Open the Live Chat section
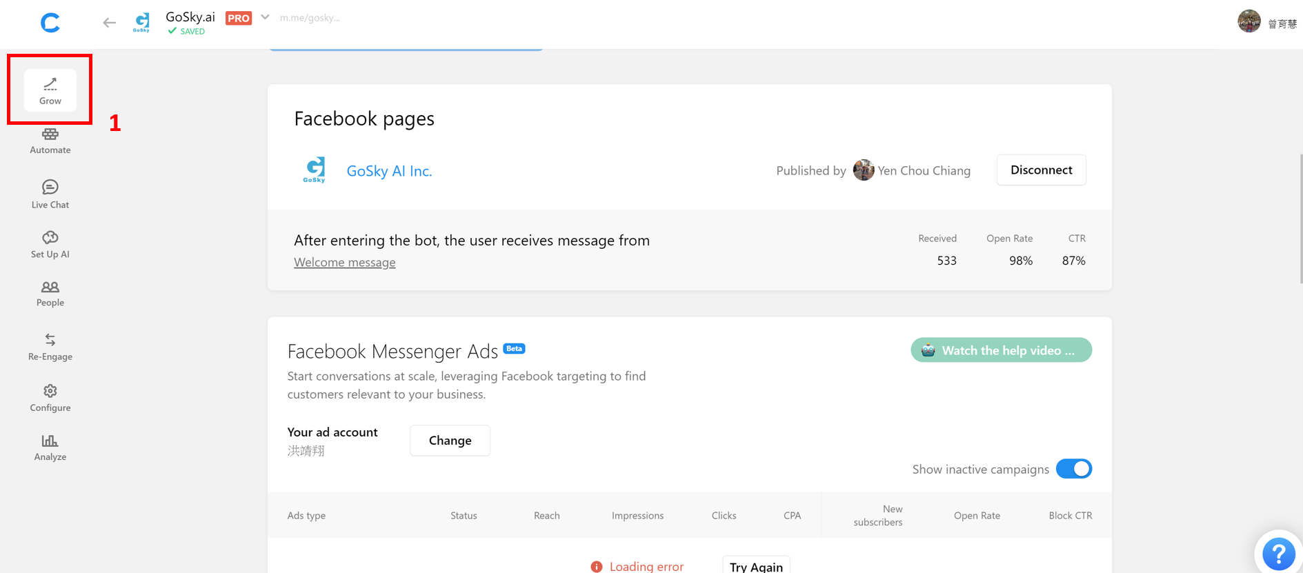The image size is (1303, 573). click(50, 194)
